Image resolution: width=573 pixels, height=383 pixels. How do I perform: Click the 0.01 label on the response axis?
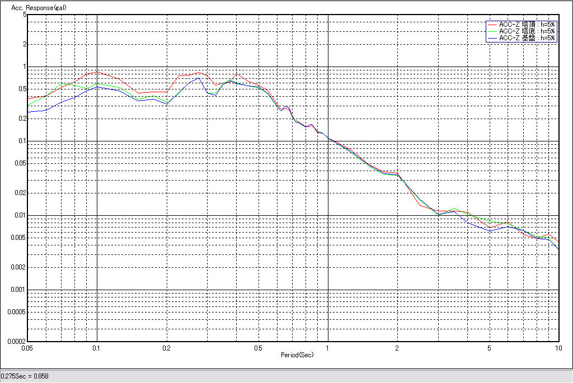click(x=20, y=215)
